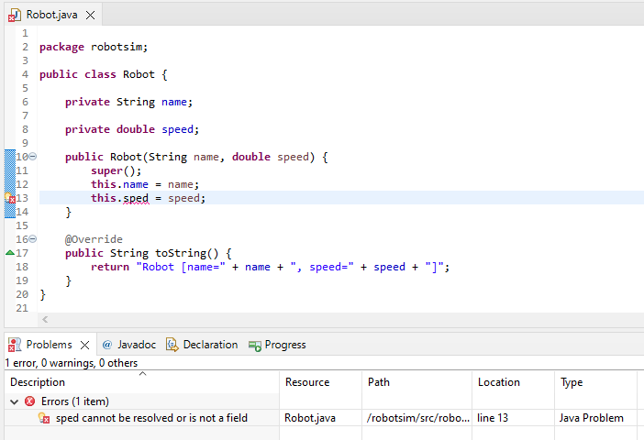The image size is (644, 440).
Task: Toggle sort order arrow above Description column
Action: tap(142, 373)
